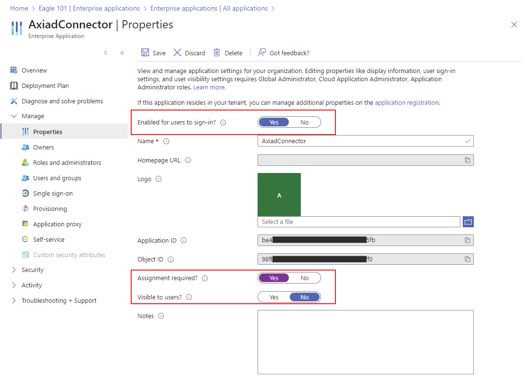Click inside the Notes text area
The height and width of the screenshot is (383, 531).
(365, 342)
